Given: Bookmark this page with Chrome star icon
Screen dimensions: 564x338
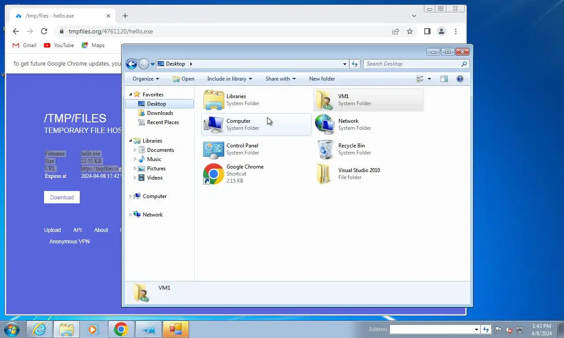Looking at the screenshot, I should (410, 31).
